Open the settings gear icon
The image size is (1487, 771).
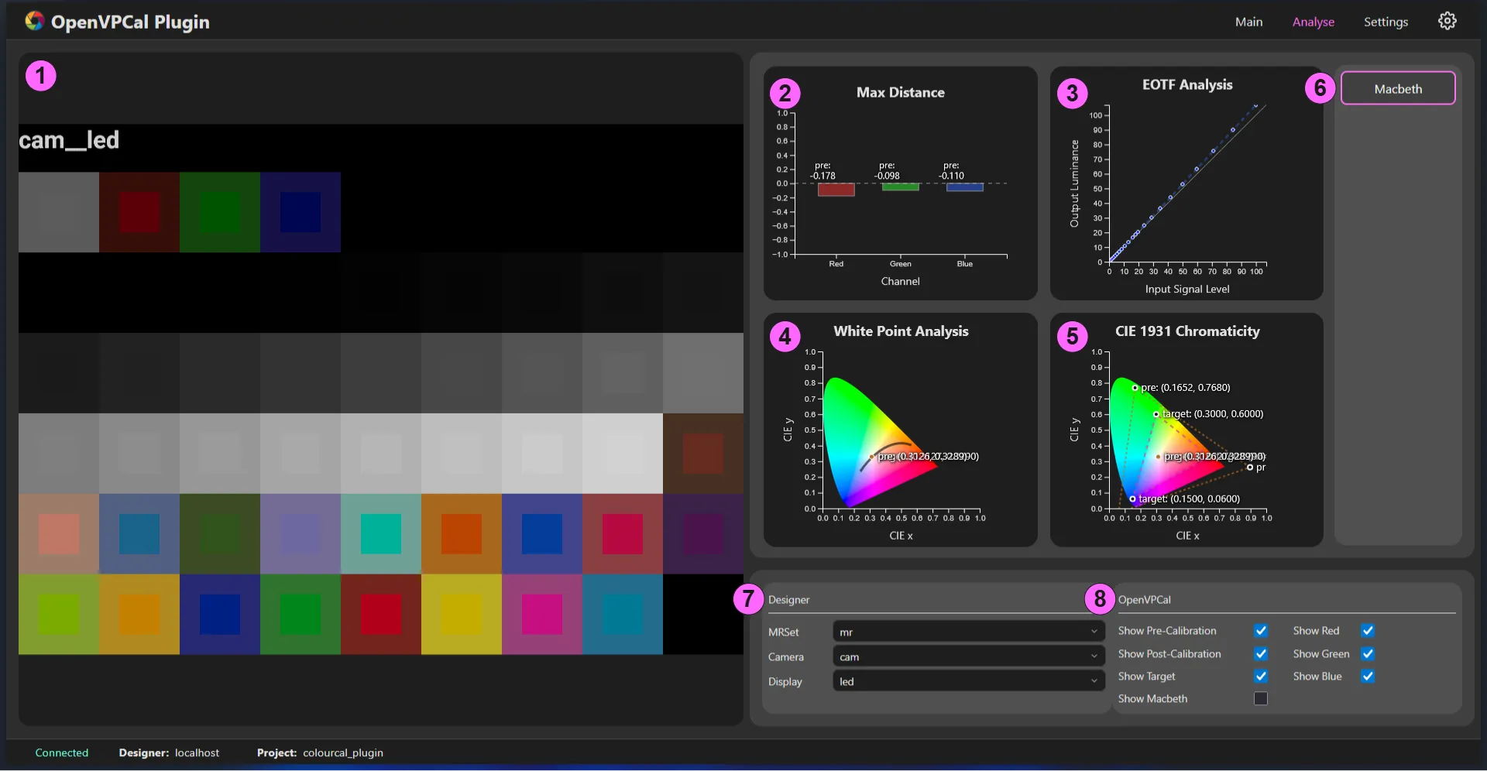(1448, 21)
